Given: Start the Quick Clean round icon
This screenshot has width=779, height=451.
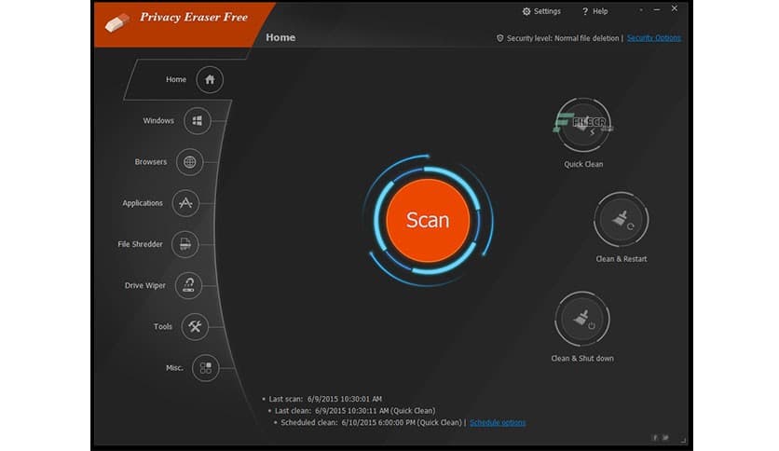Looking at the screenshot, I should (583, 125).
